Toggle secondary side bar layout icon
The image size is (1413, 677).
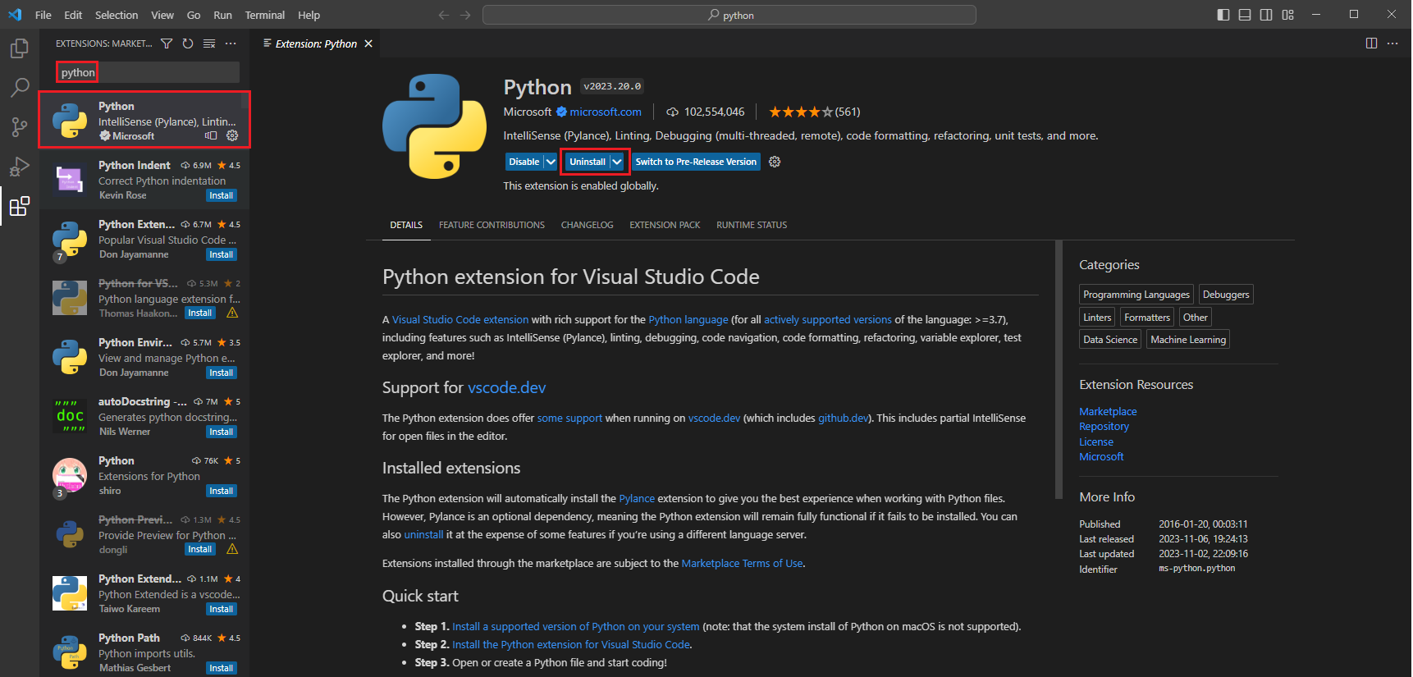(1266, 15)
